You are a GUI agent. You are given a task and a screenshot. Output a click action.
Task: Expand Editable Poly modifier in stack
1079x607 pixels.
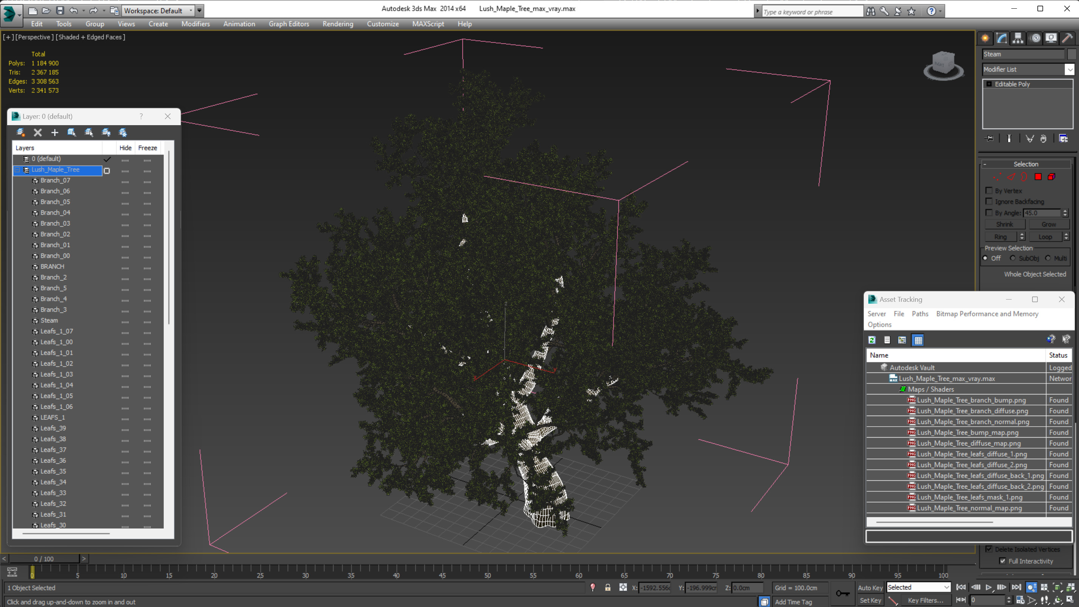click(989, 84)
